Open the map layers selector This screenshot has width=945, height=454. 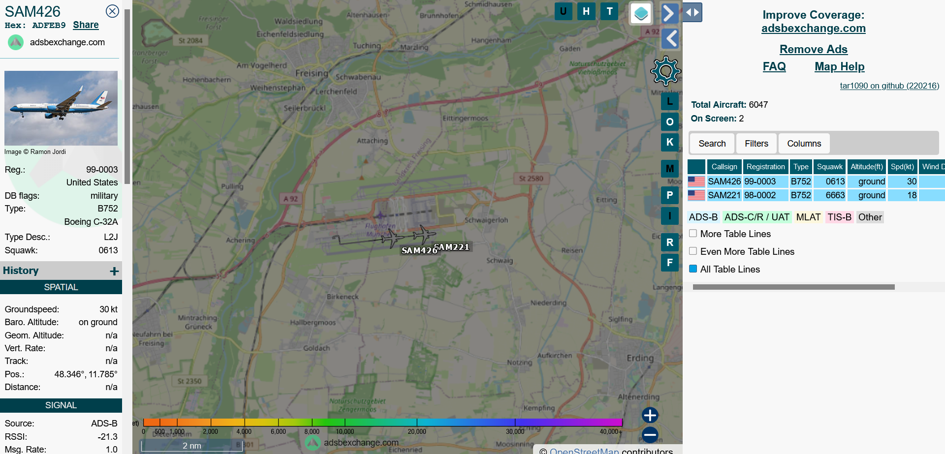click(641, 13)
